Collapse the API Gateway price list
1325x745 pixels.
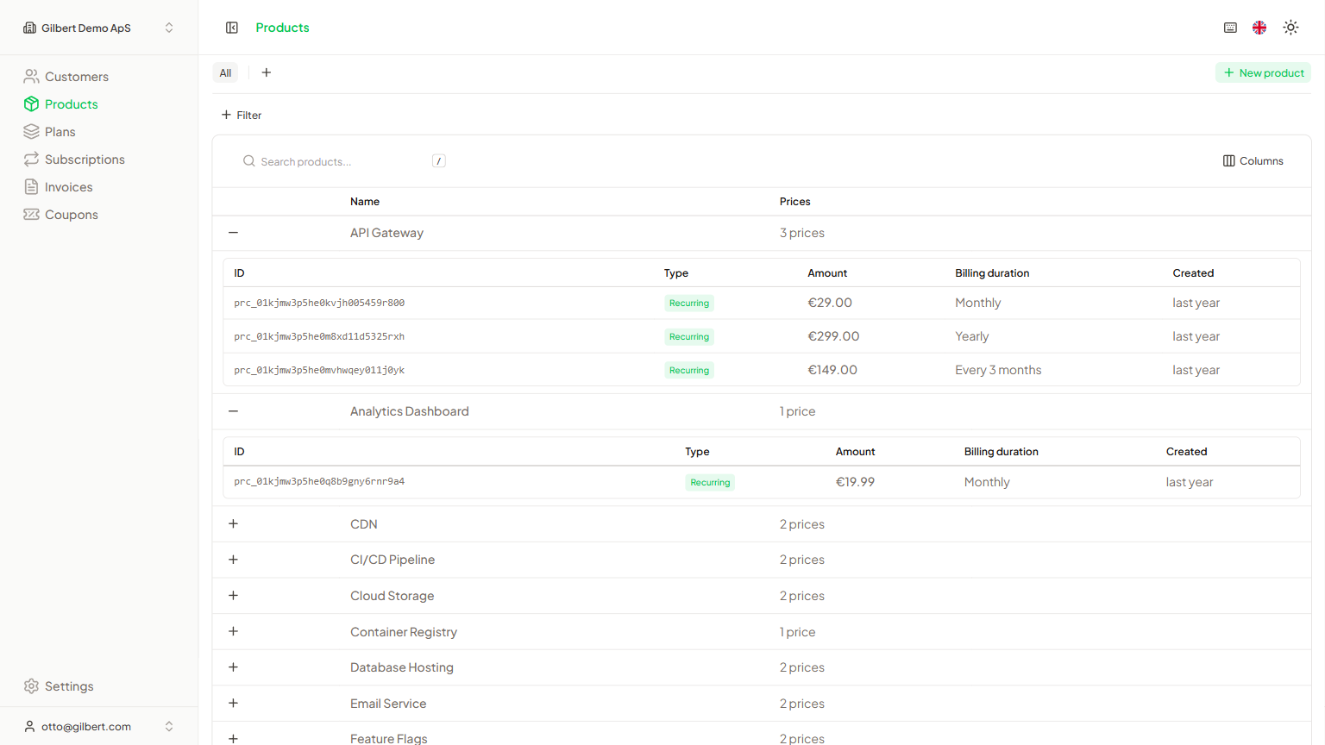[x=233, y=232]
